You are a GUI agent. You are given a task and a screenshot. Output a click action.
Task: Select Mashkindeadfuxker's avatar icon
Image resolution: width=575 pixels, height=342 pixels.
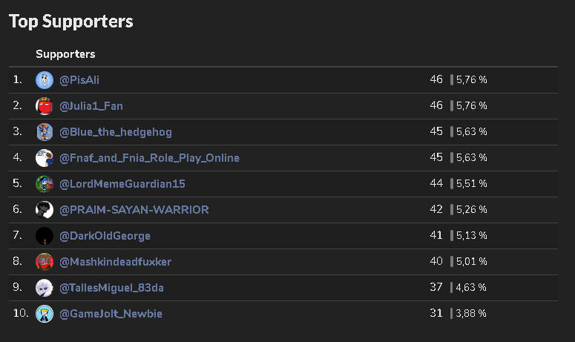click(x=45, y=262)
